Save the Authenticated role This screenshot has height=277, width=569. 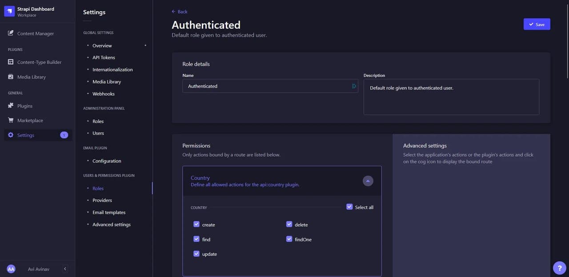point(537,24)
